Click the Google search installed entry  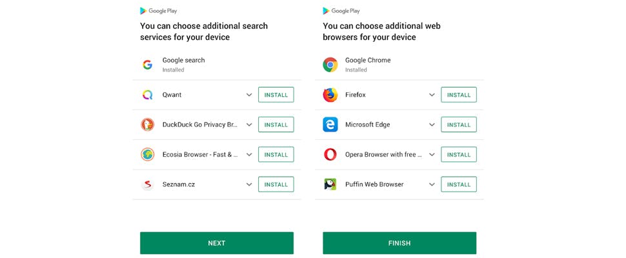183,64
